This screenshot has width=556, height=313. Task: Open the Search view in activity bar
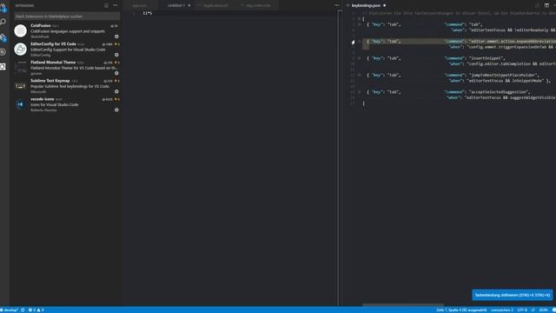[3, 22]
